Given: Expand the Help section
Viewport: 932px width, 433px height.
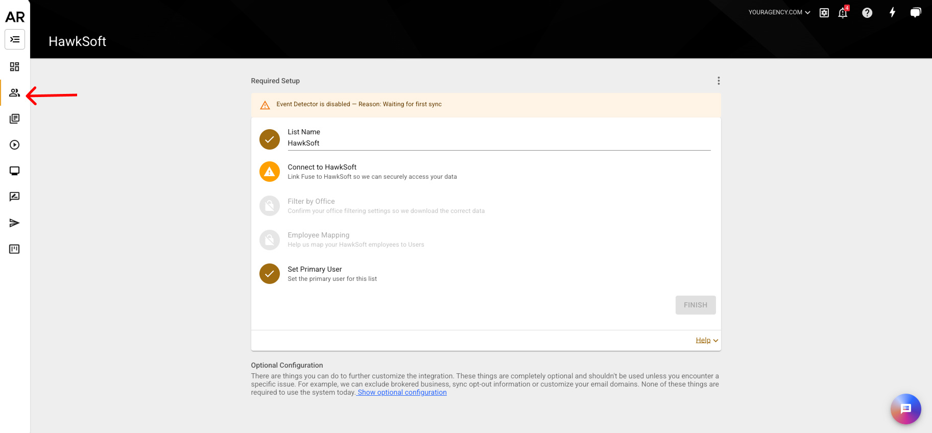Looking at the screenshot, I should pos(707,340).
